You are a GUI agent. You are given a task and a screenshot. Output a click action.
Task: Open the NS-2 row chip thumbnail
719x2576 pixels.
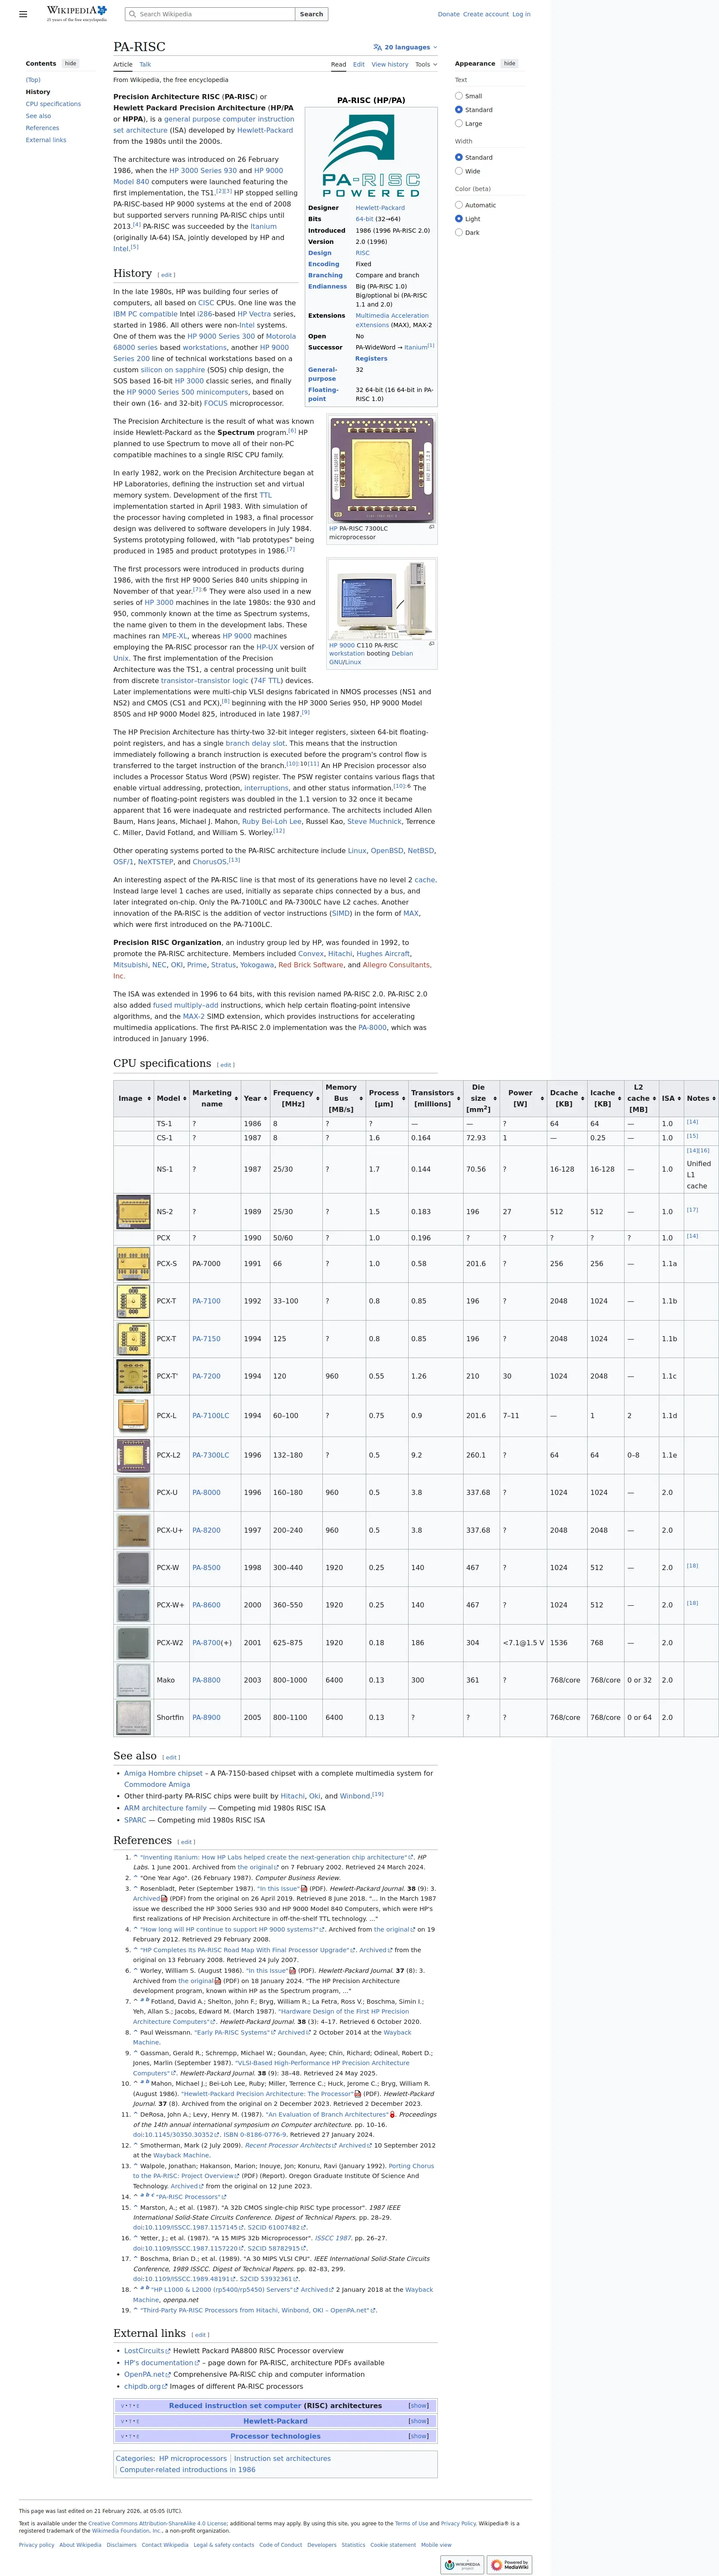[133, 1212]
